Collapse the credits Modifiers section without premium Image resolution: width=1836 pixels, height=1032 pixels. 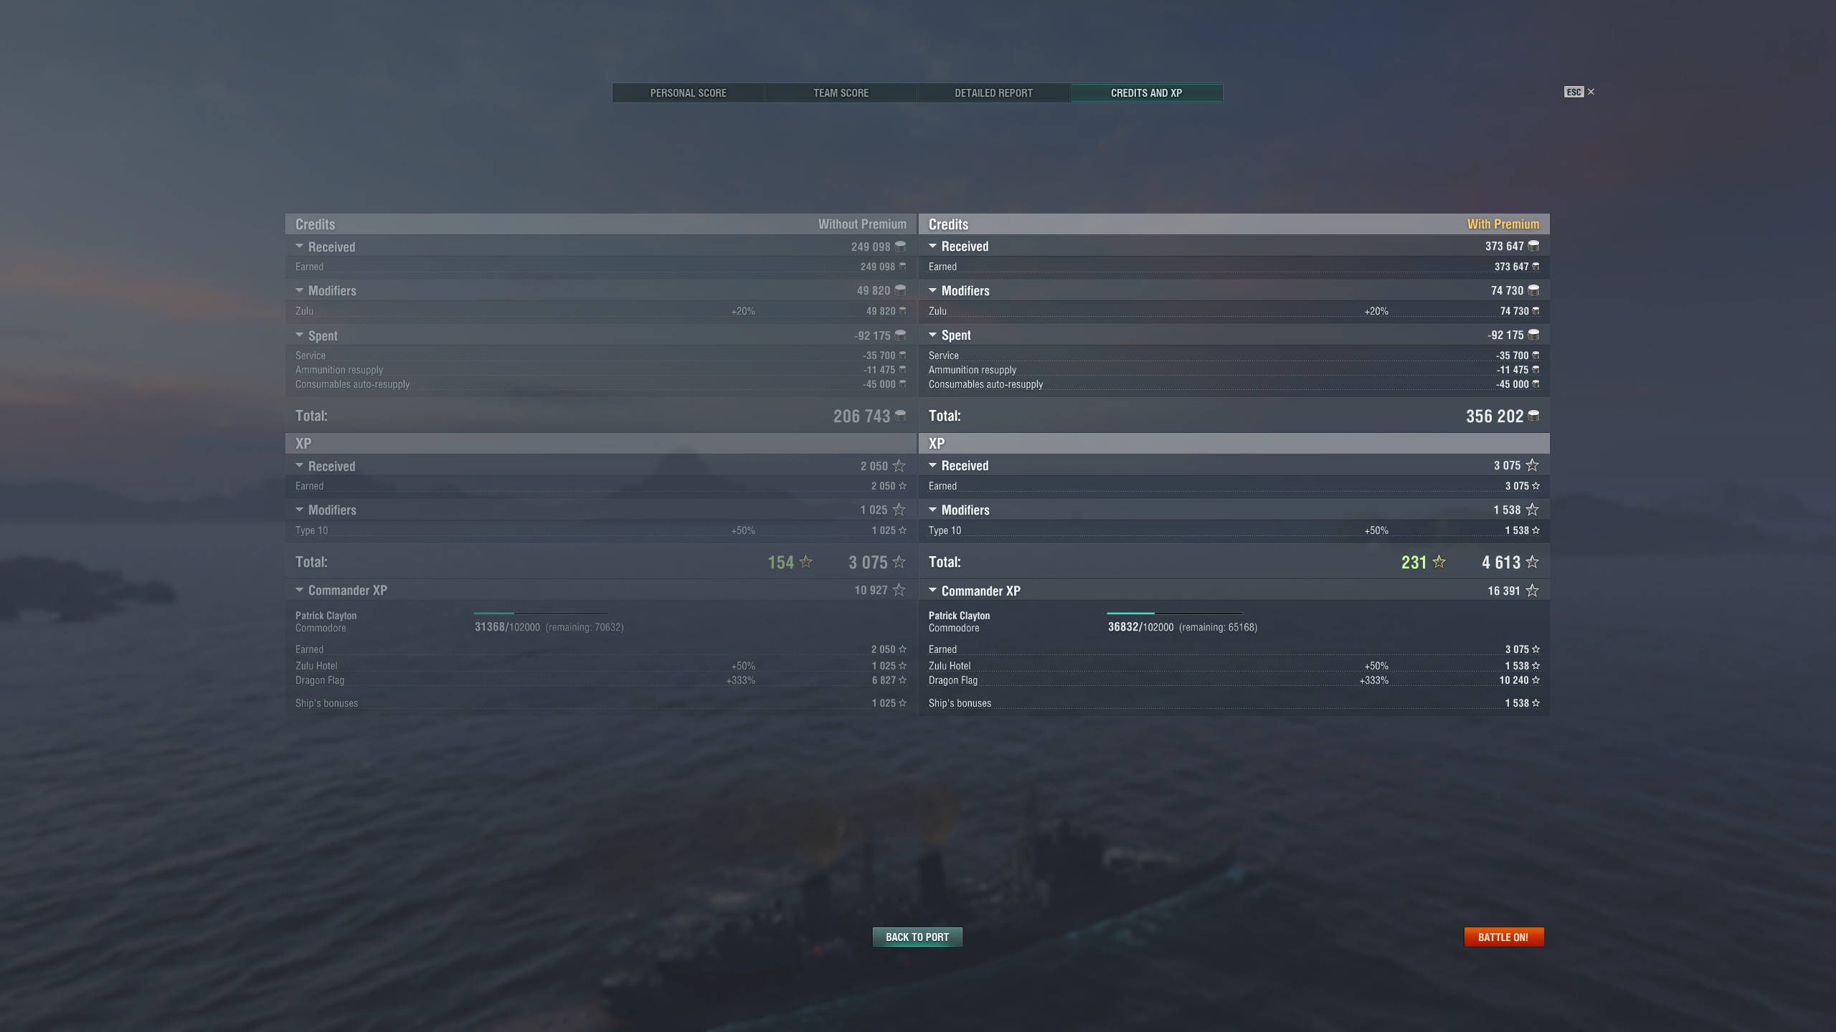(299, 290)
